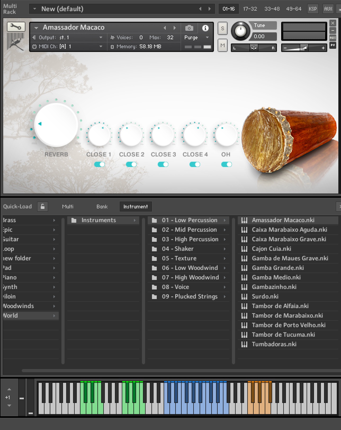Mute the instrument with M button
This screenshot has width=341, height=430.
222,45
